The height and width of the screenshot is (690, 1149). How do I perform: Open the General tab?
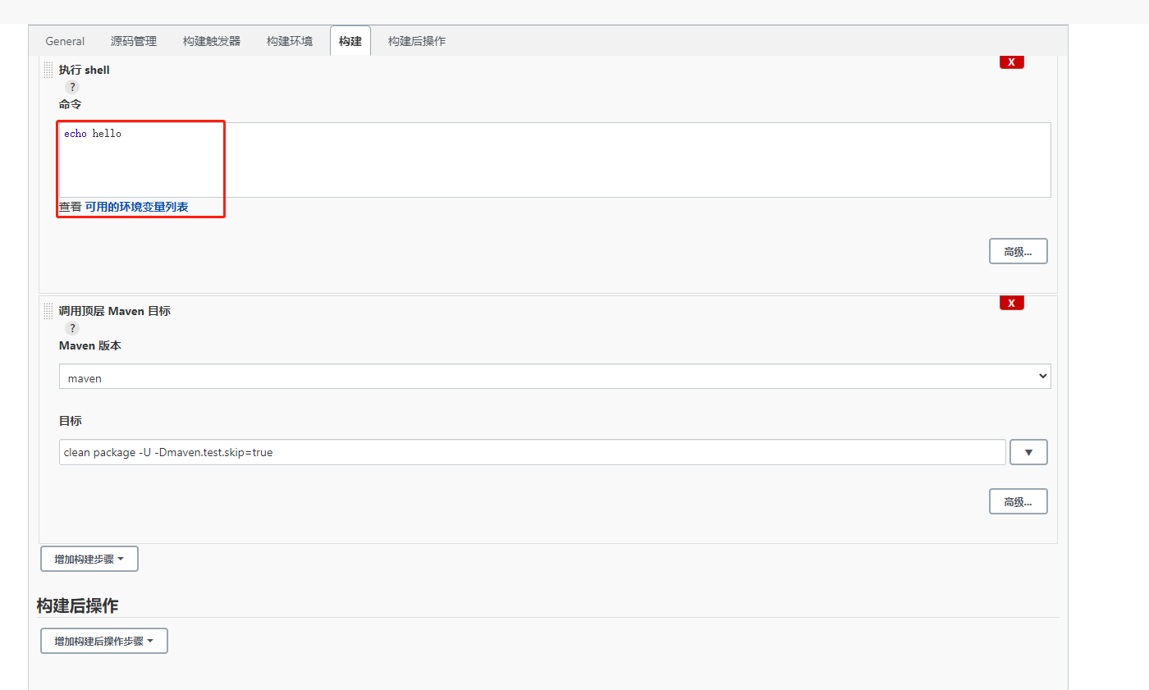[65, 41]
